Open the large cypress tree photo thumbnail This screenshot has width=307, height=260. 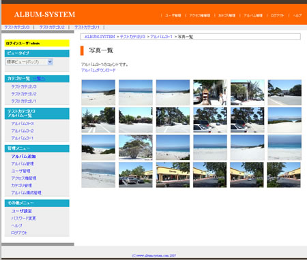coord(136,148)
